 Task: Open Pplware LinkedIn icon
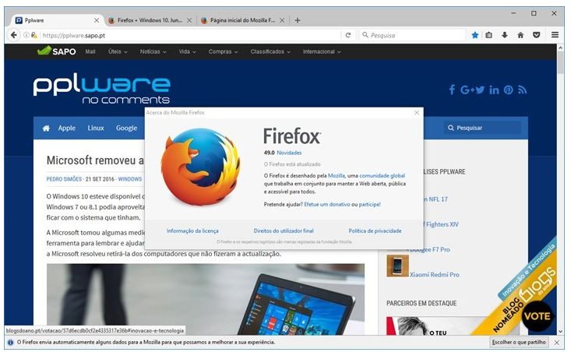pyautogui.click(x=494, y=90)
